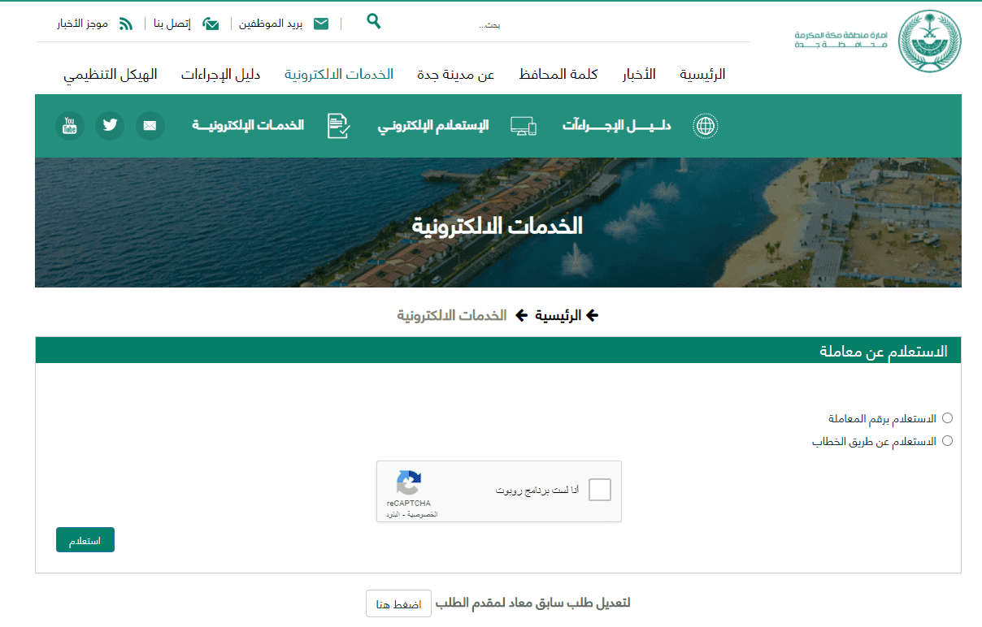The image size is (982, 627).
Task: Click الإستعلام الإلكتروني label in green bar
Action: point(433,126)
